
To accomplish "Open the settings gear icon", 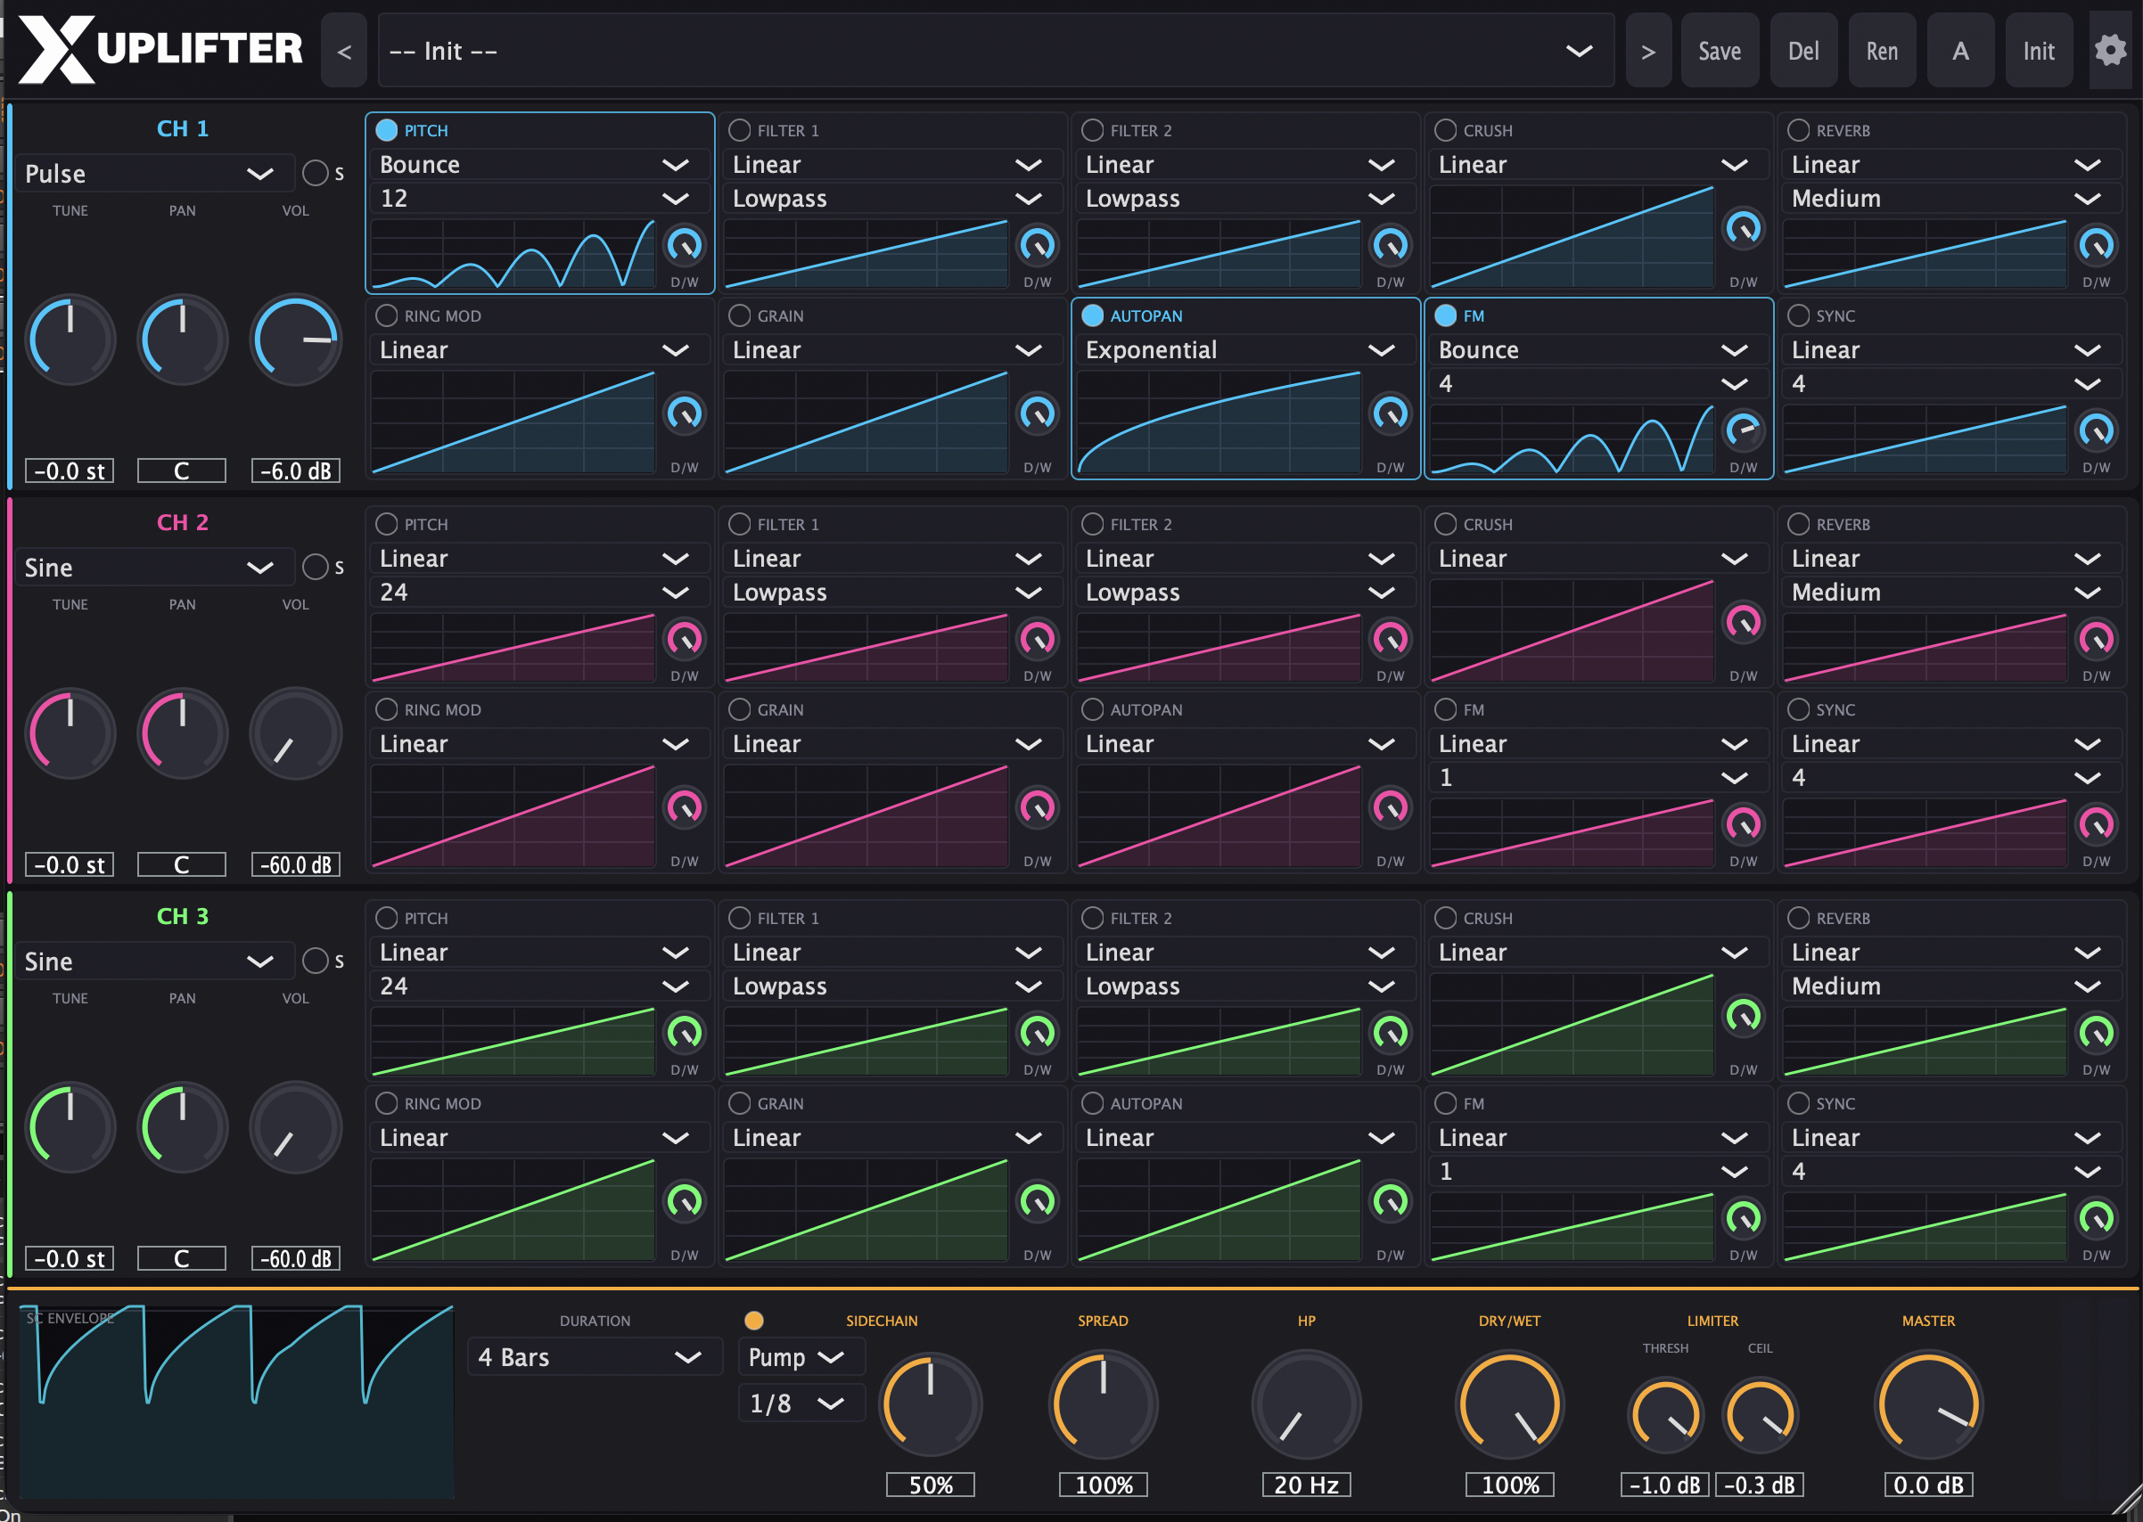I will point(2109,51).
